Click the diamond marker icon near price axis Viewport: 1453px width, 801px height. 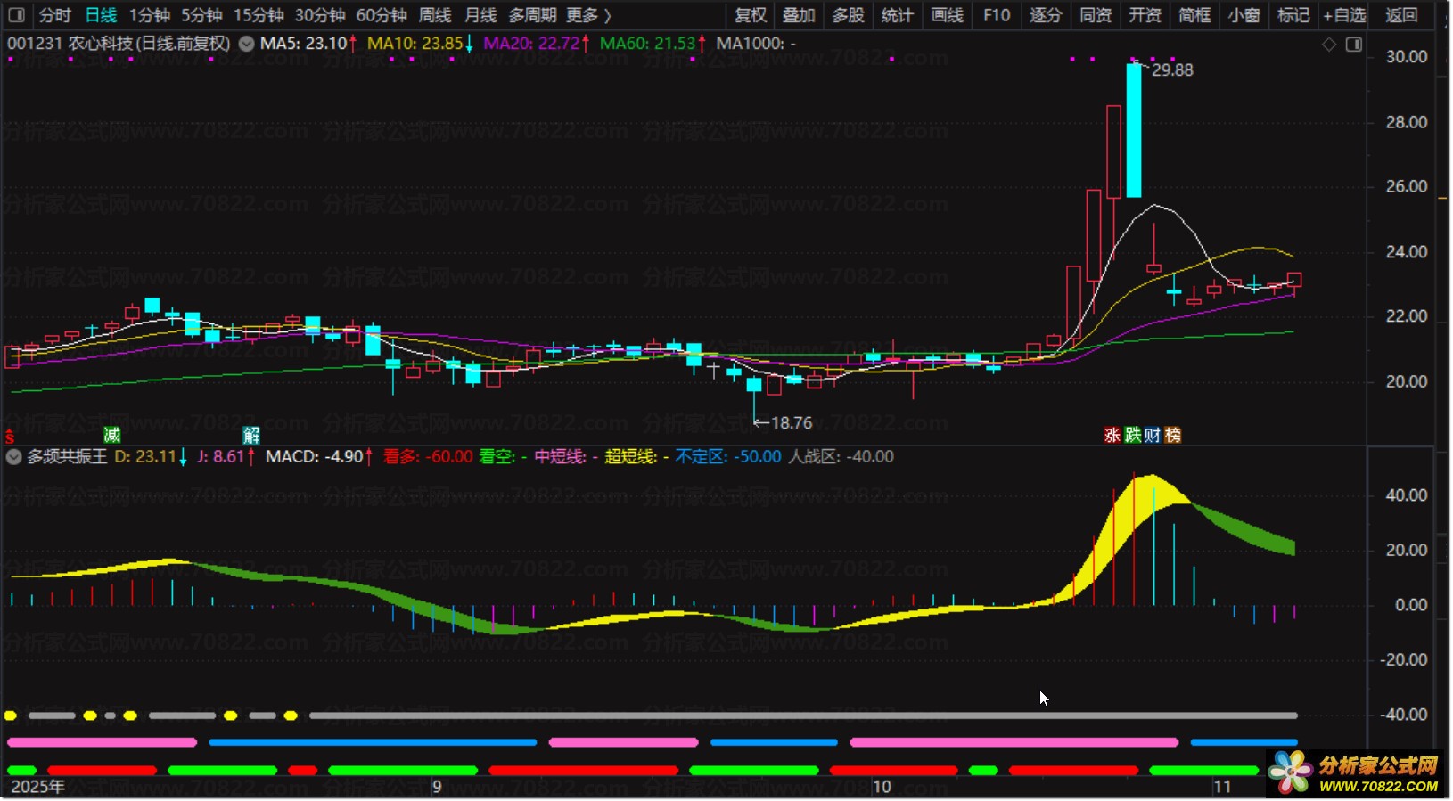coord(1329,45)
